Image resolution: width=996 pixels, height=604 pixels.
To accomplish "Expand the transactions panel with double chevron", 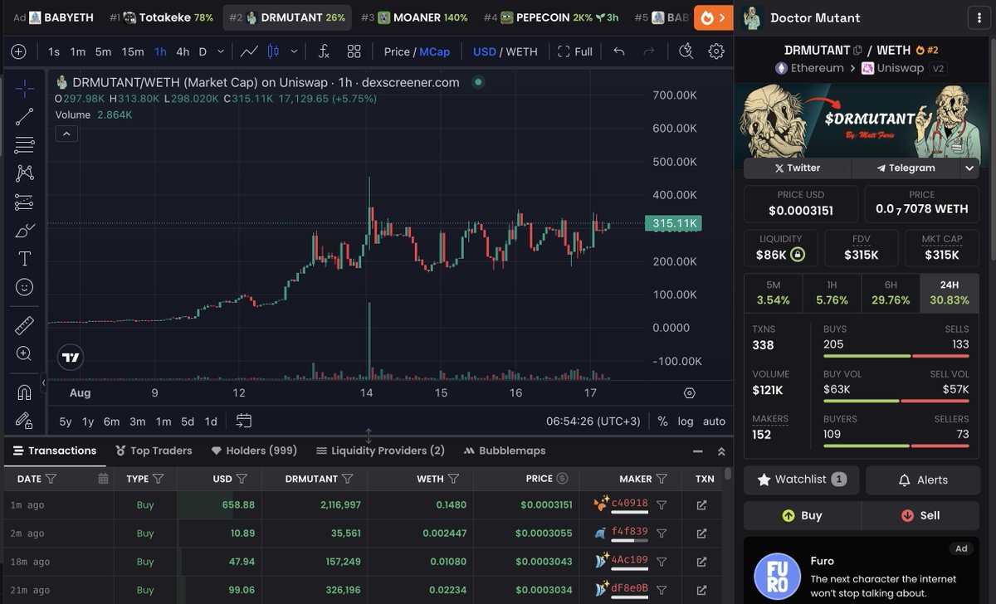I will point(721,451).
